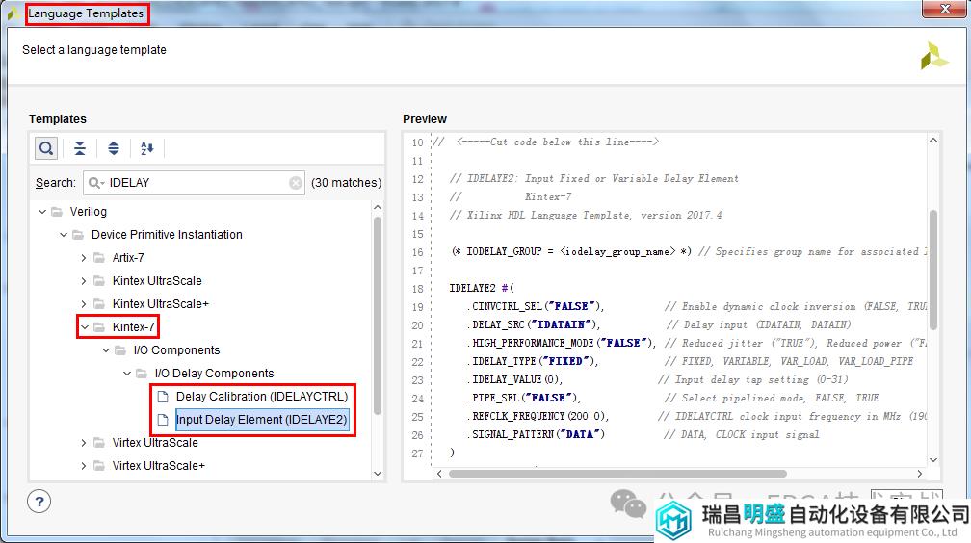
Task: Click the help question mark button
Action: (39, 502)
